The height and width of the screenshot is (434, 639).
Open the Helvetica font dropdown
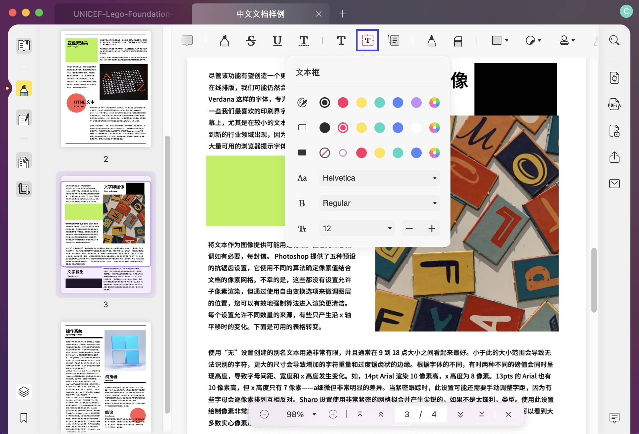[x=379, y=178]
